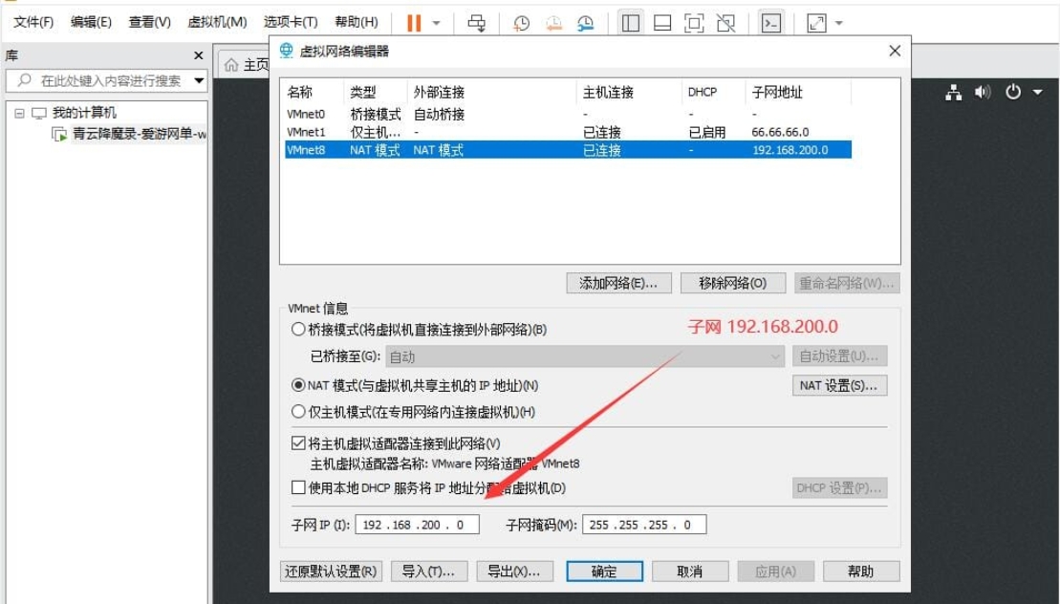Screen dimensions: 1060x604
Task: Click the guest network status icon
Action: [953, 93]
